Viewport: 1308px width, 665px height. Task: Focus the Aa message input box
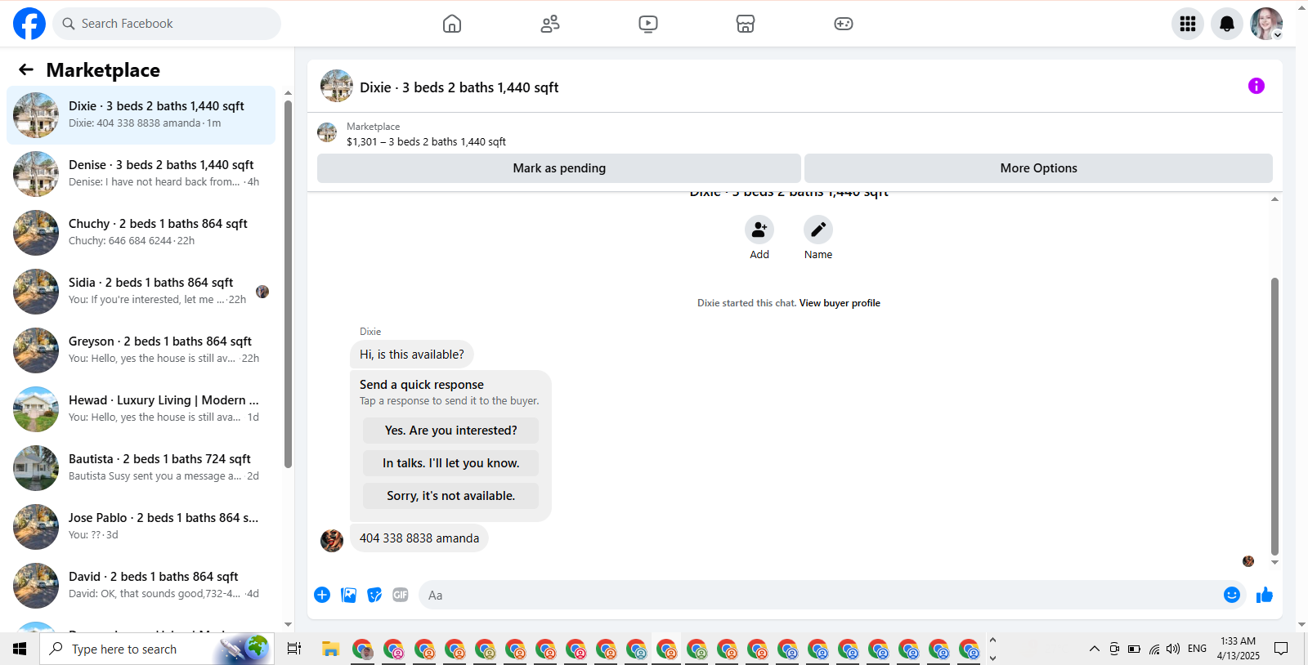pos(820,595)
